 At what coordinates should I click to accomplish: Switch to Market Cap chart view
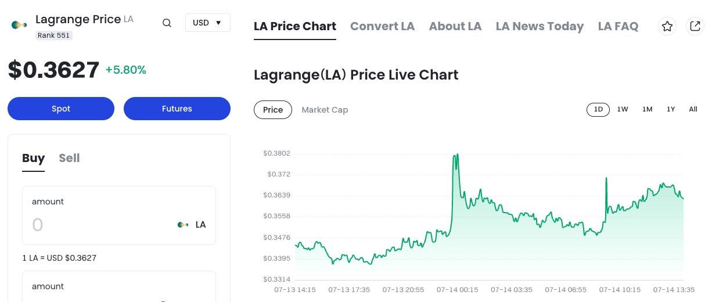(x=325, y=110)
